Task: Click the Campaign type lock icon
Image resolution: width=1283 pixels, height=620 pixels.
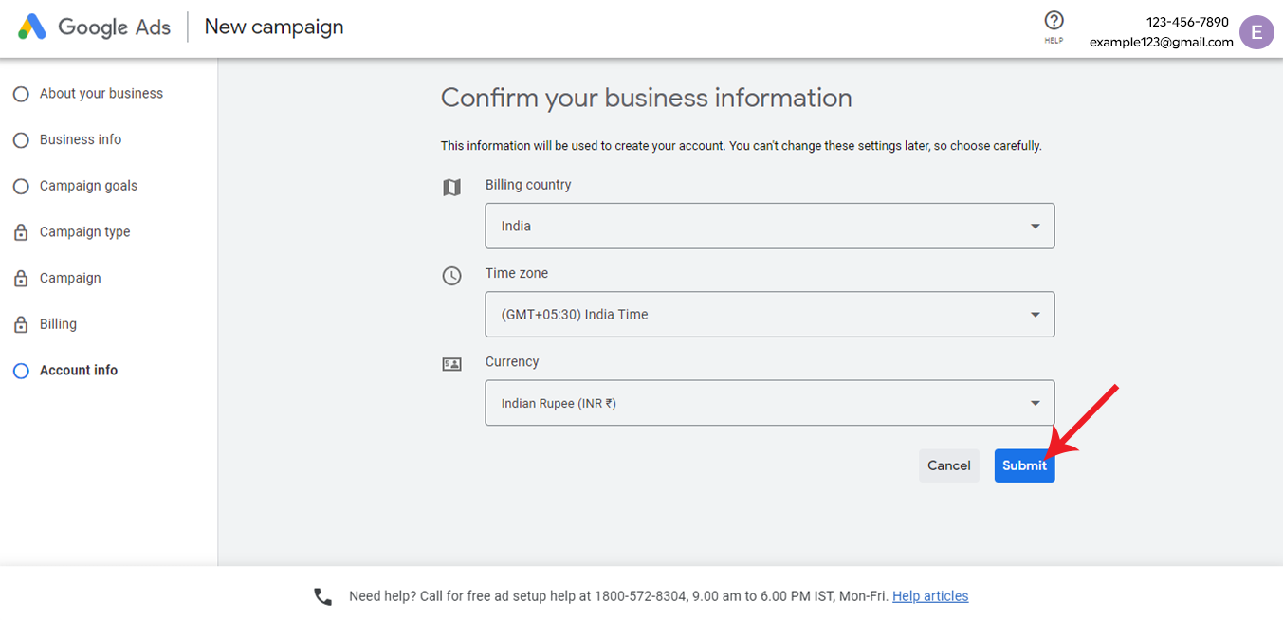Action: point(21,232)
